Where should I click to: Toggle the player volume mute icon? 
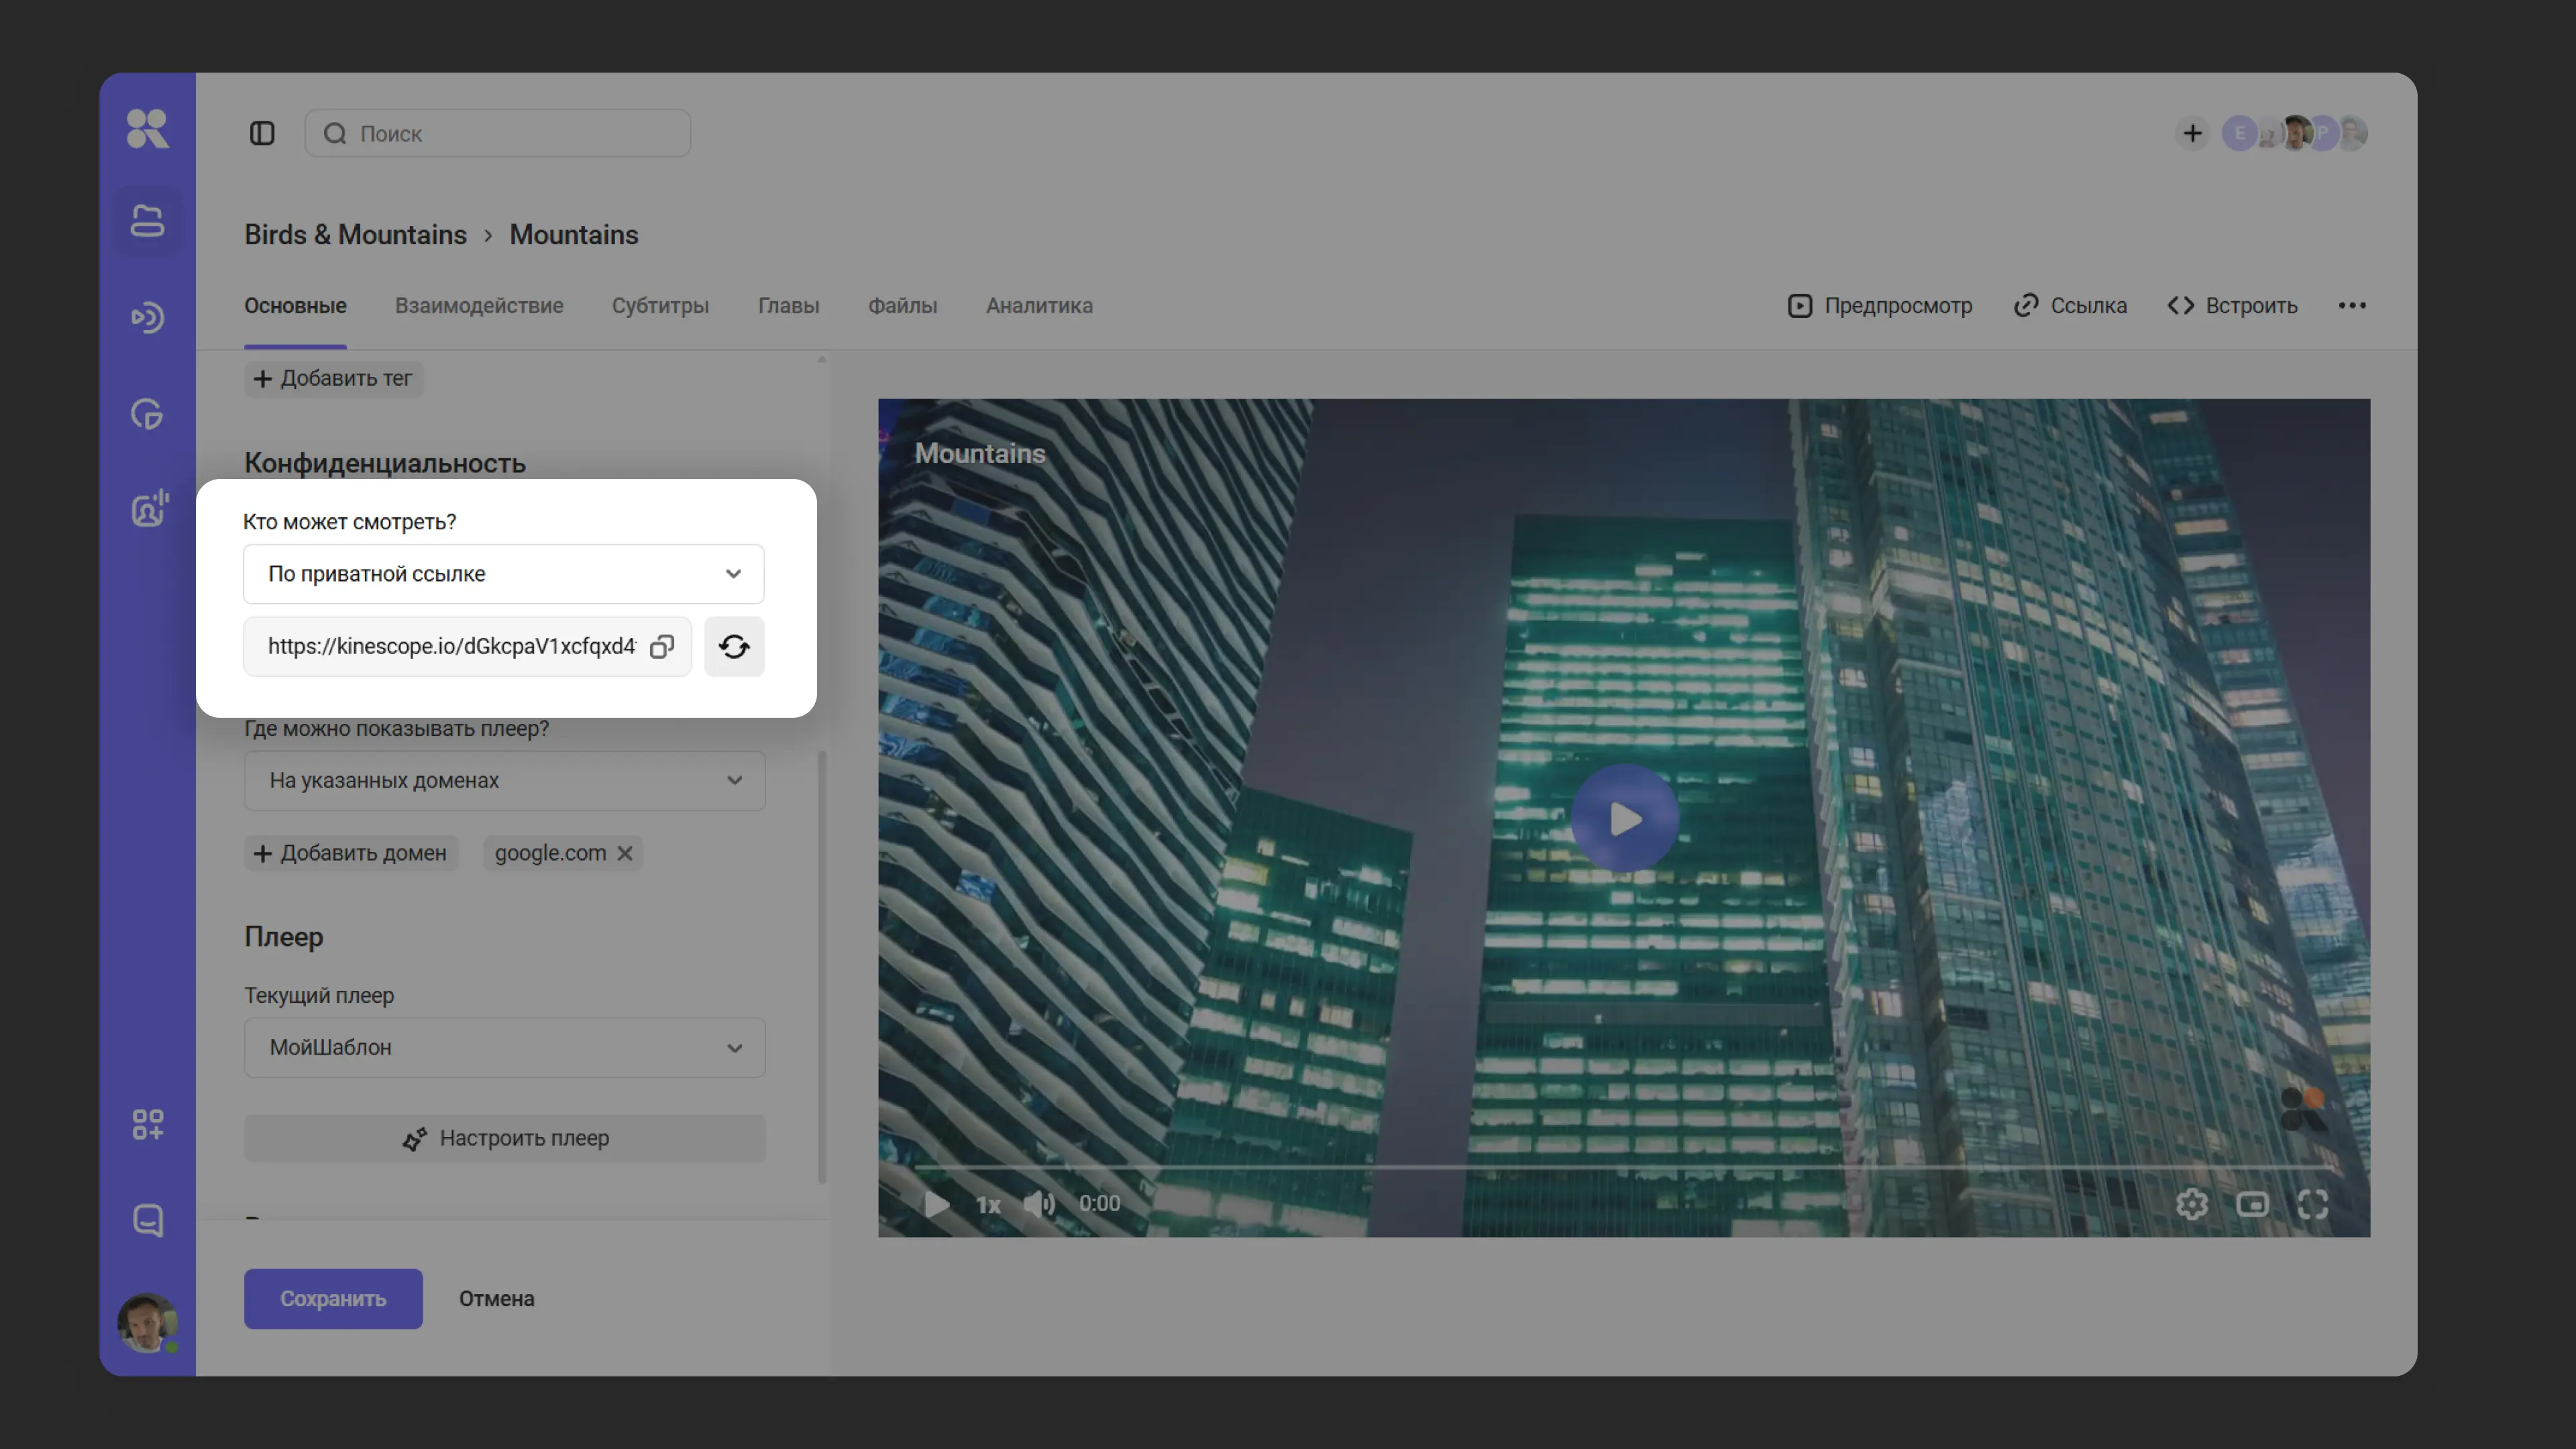1039,1204
